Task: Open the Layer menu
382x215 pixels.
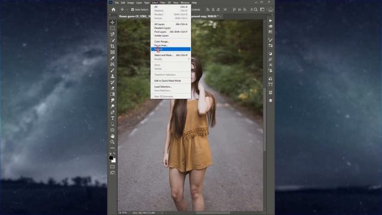Action: [139, 2]
